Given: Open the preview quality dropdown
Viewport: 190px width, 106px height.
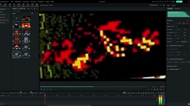Looking at the screenshot, I should (x=154, y=5).
